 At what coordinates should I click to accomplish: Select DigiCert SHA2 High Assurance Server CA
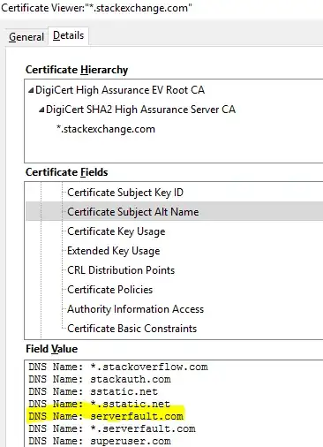tap(140, 110)
